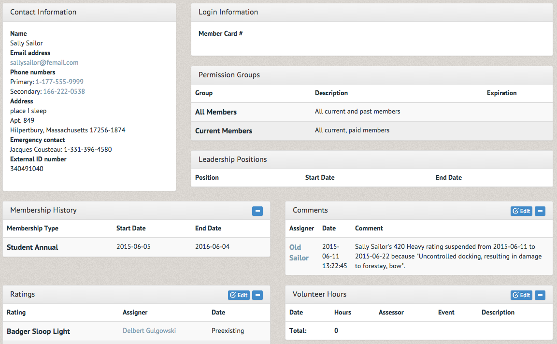Click the Login Information panel header
The height and width of the screenshot is (344, 557).
click(371, 13)
